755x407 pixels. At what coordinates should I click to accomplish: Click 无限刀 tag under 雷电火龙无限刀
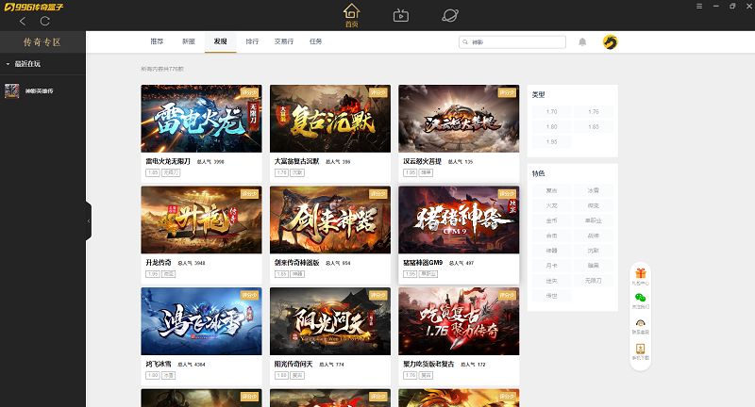coord(171,172)
